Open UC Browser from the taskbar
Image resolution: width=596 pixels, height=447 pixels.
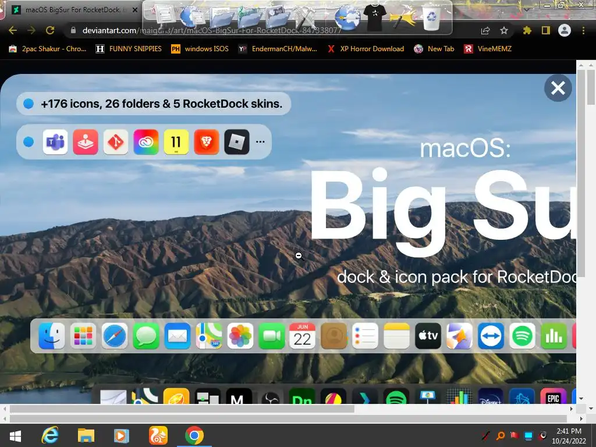pyautogui.click(x=158, y=435)
